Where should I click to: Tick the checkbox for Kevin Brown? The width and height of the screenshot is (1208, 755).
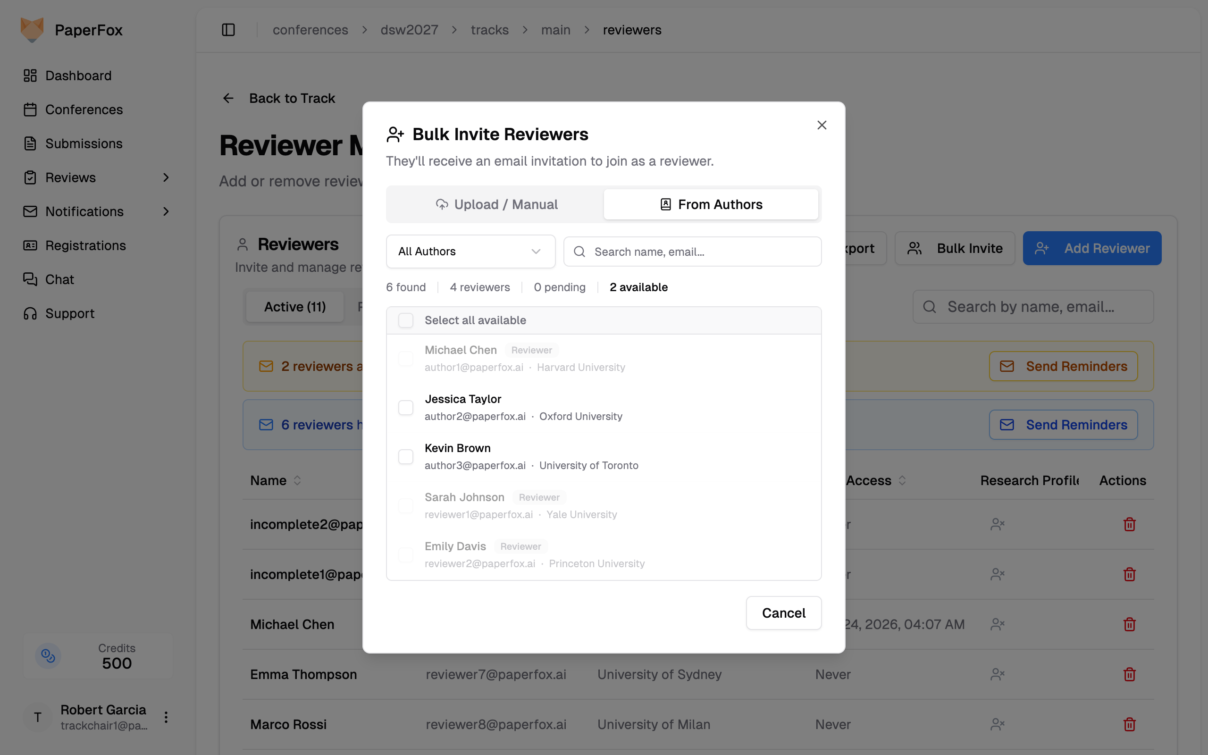pos(406,456)
